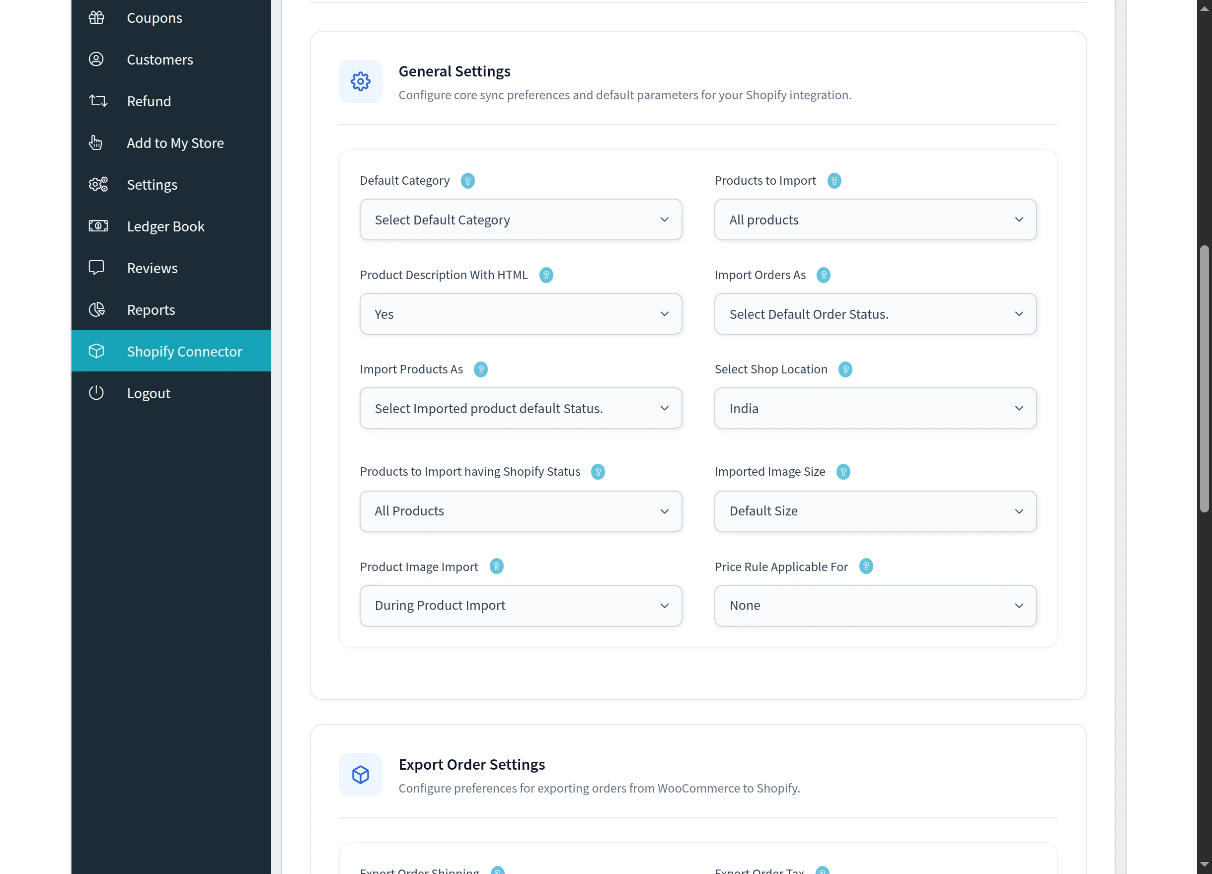Click Logout in the sidebar
This screenshot has width=1212, height=874.
[171, 393]
